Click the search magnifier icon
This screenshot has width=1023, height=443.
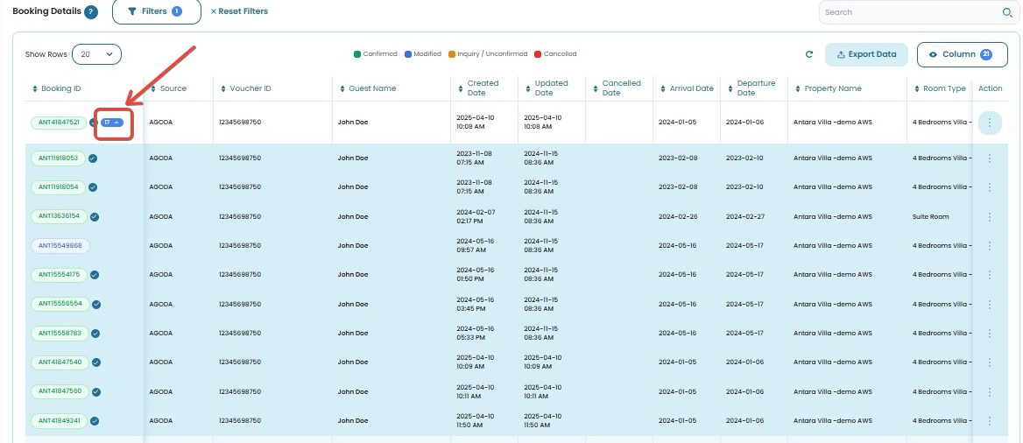click(x=1007, y=12)
